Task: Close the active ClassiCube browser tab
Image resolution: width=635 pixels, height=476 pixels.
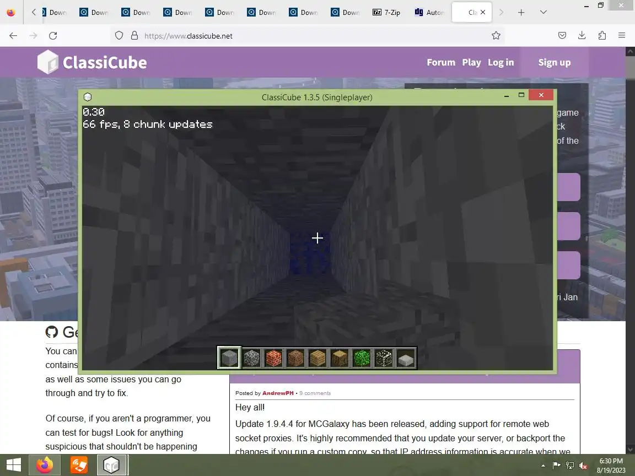Action: pyautogui.click(x=483, y=13)
